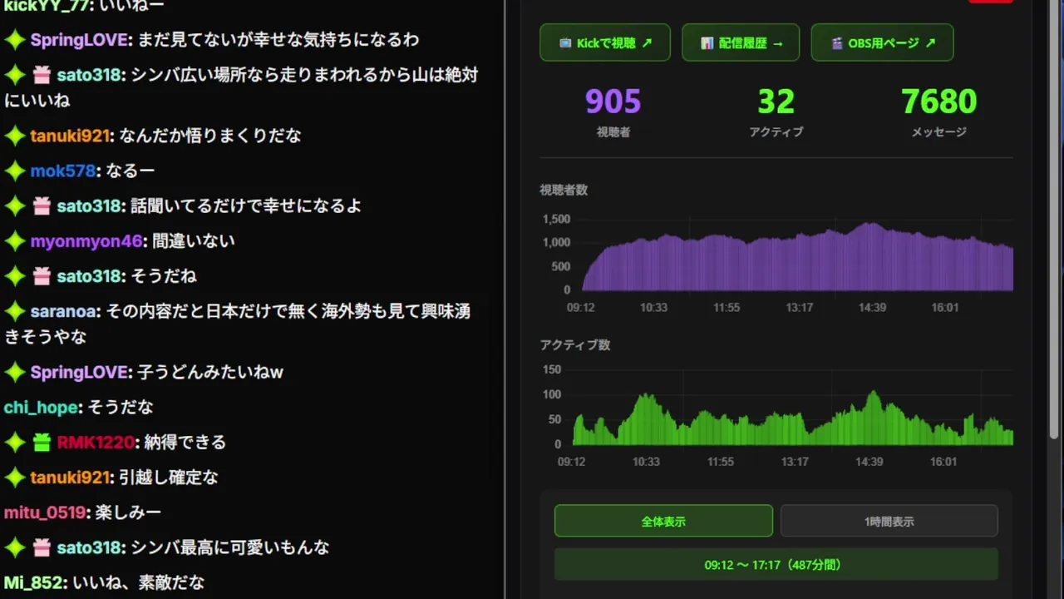Click green sparkle badge on sato318's そうだね message
This screenshot has height=599, width=1064.
[15, 276]
